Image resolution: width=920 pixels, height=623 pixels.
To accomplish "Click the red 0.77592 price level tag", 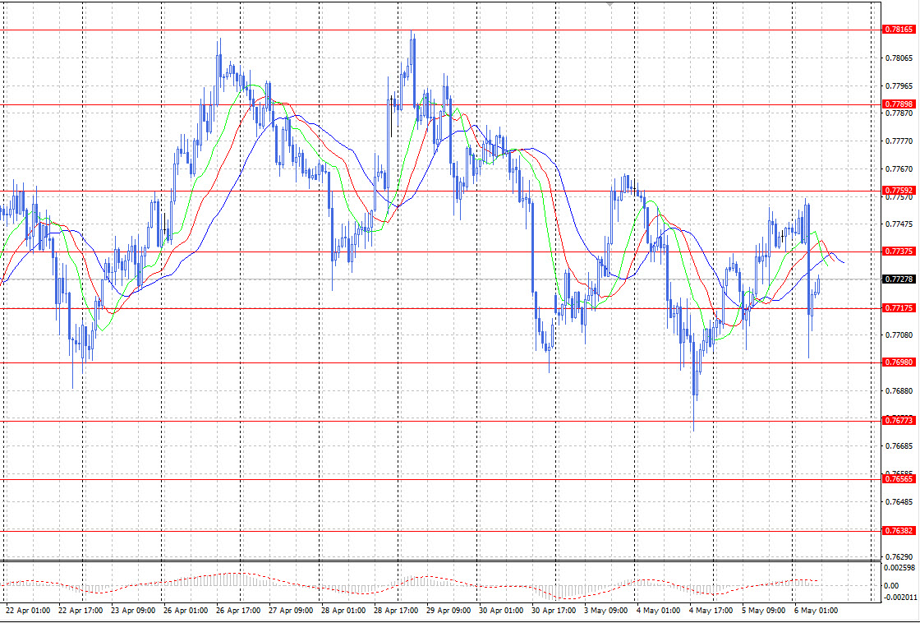I will (899, 191).
